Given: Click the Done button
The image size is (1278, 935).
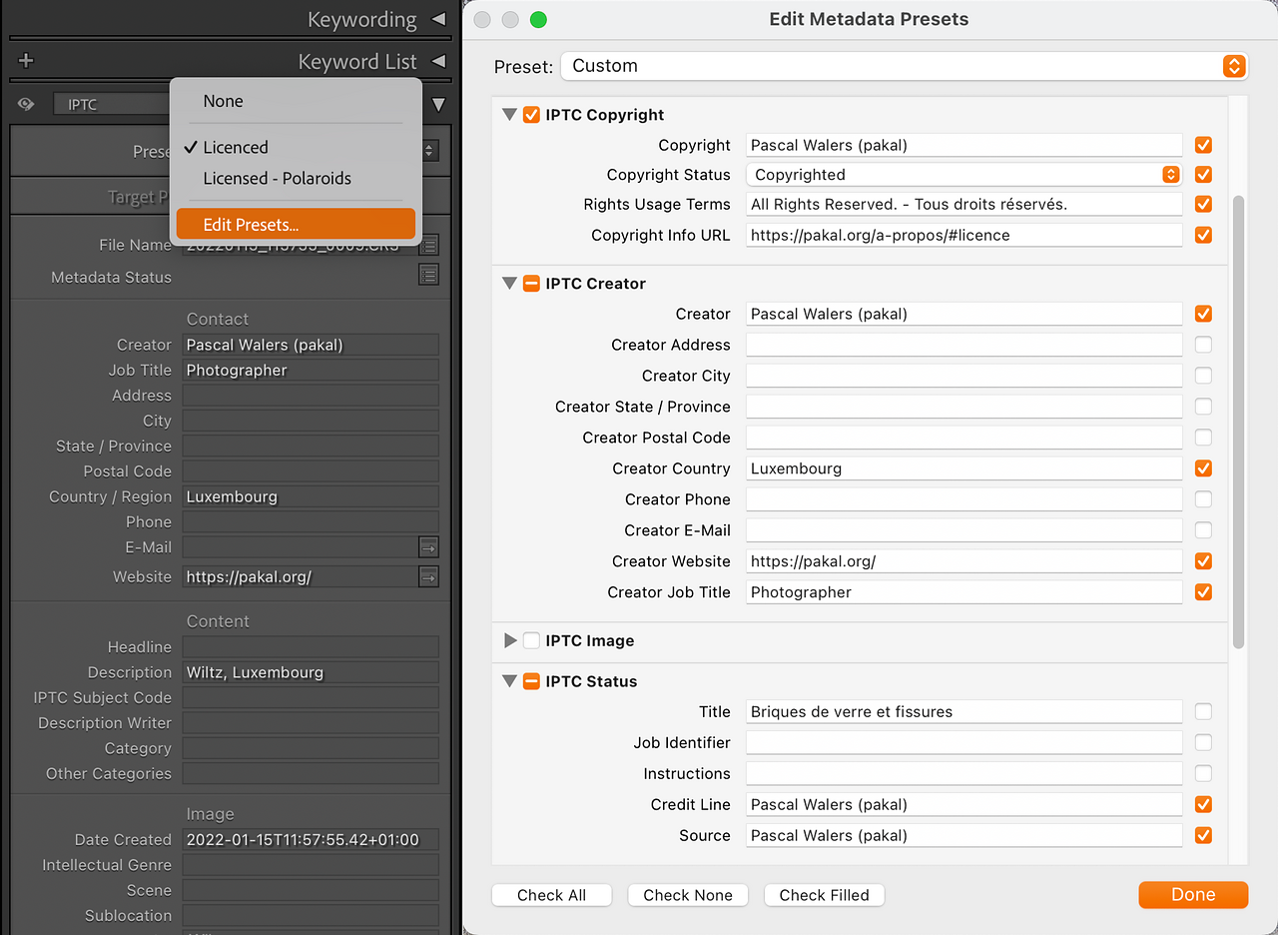Looking at the screenshot, I should pos(1192,895).
